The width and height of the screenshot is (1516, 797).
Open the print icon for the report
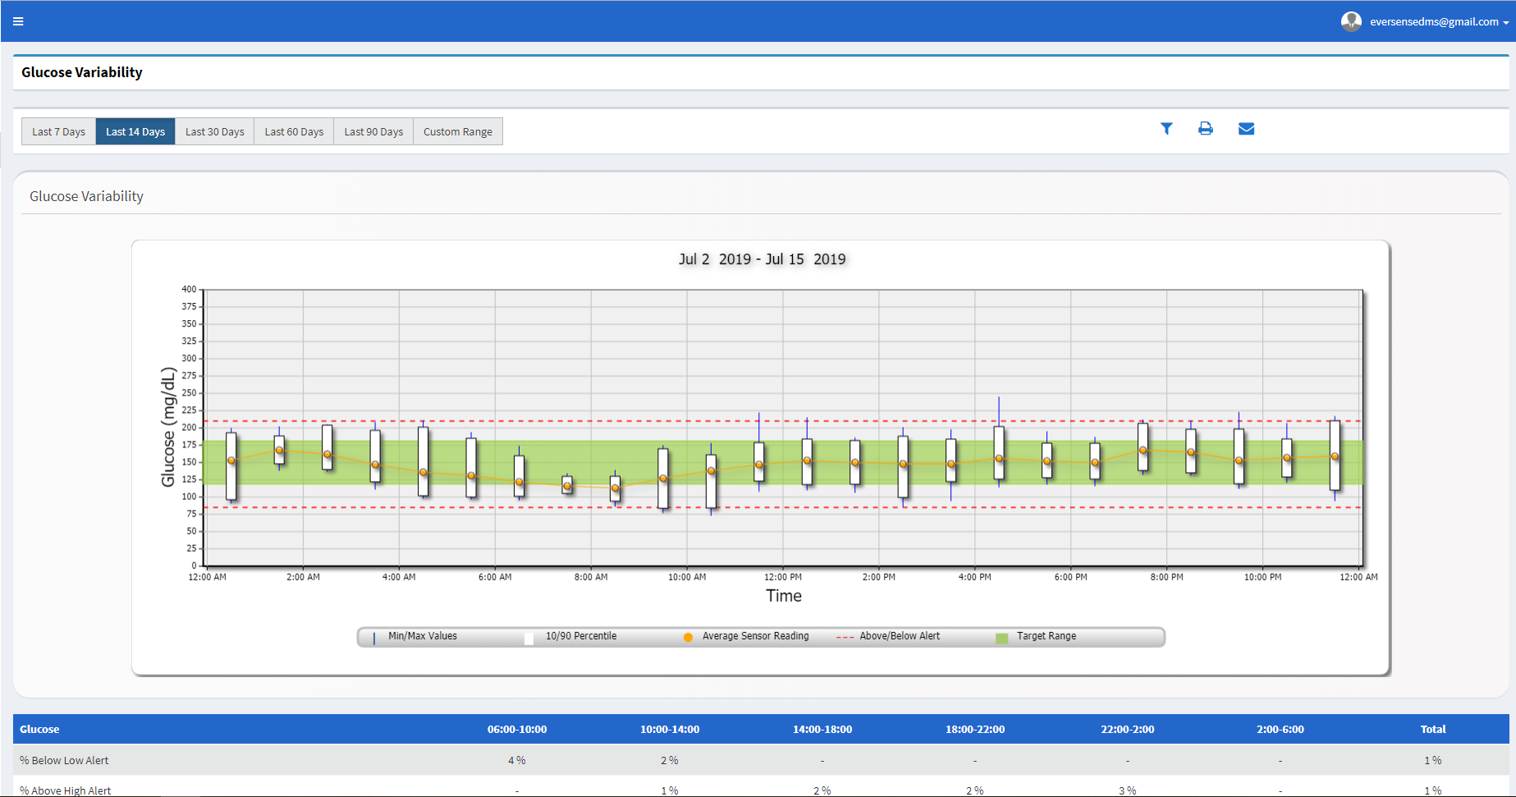click(x=1206, y=129)
